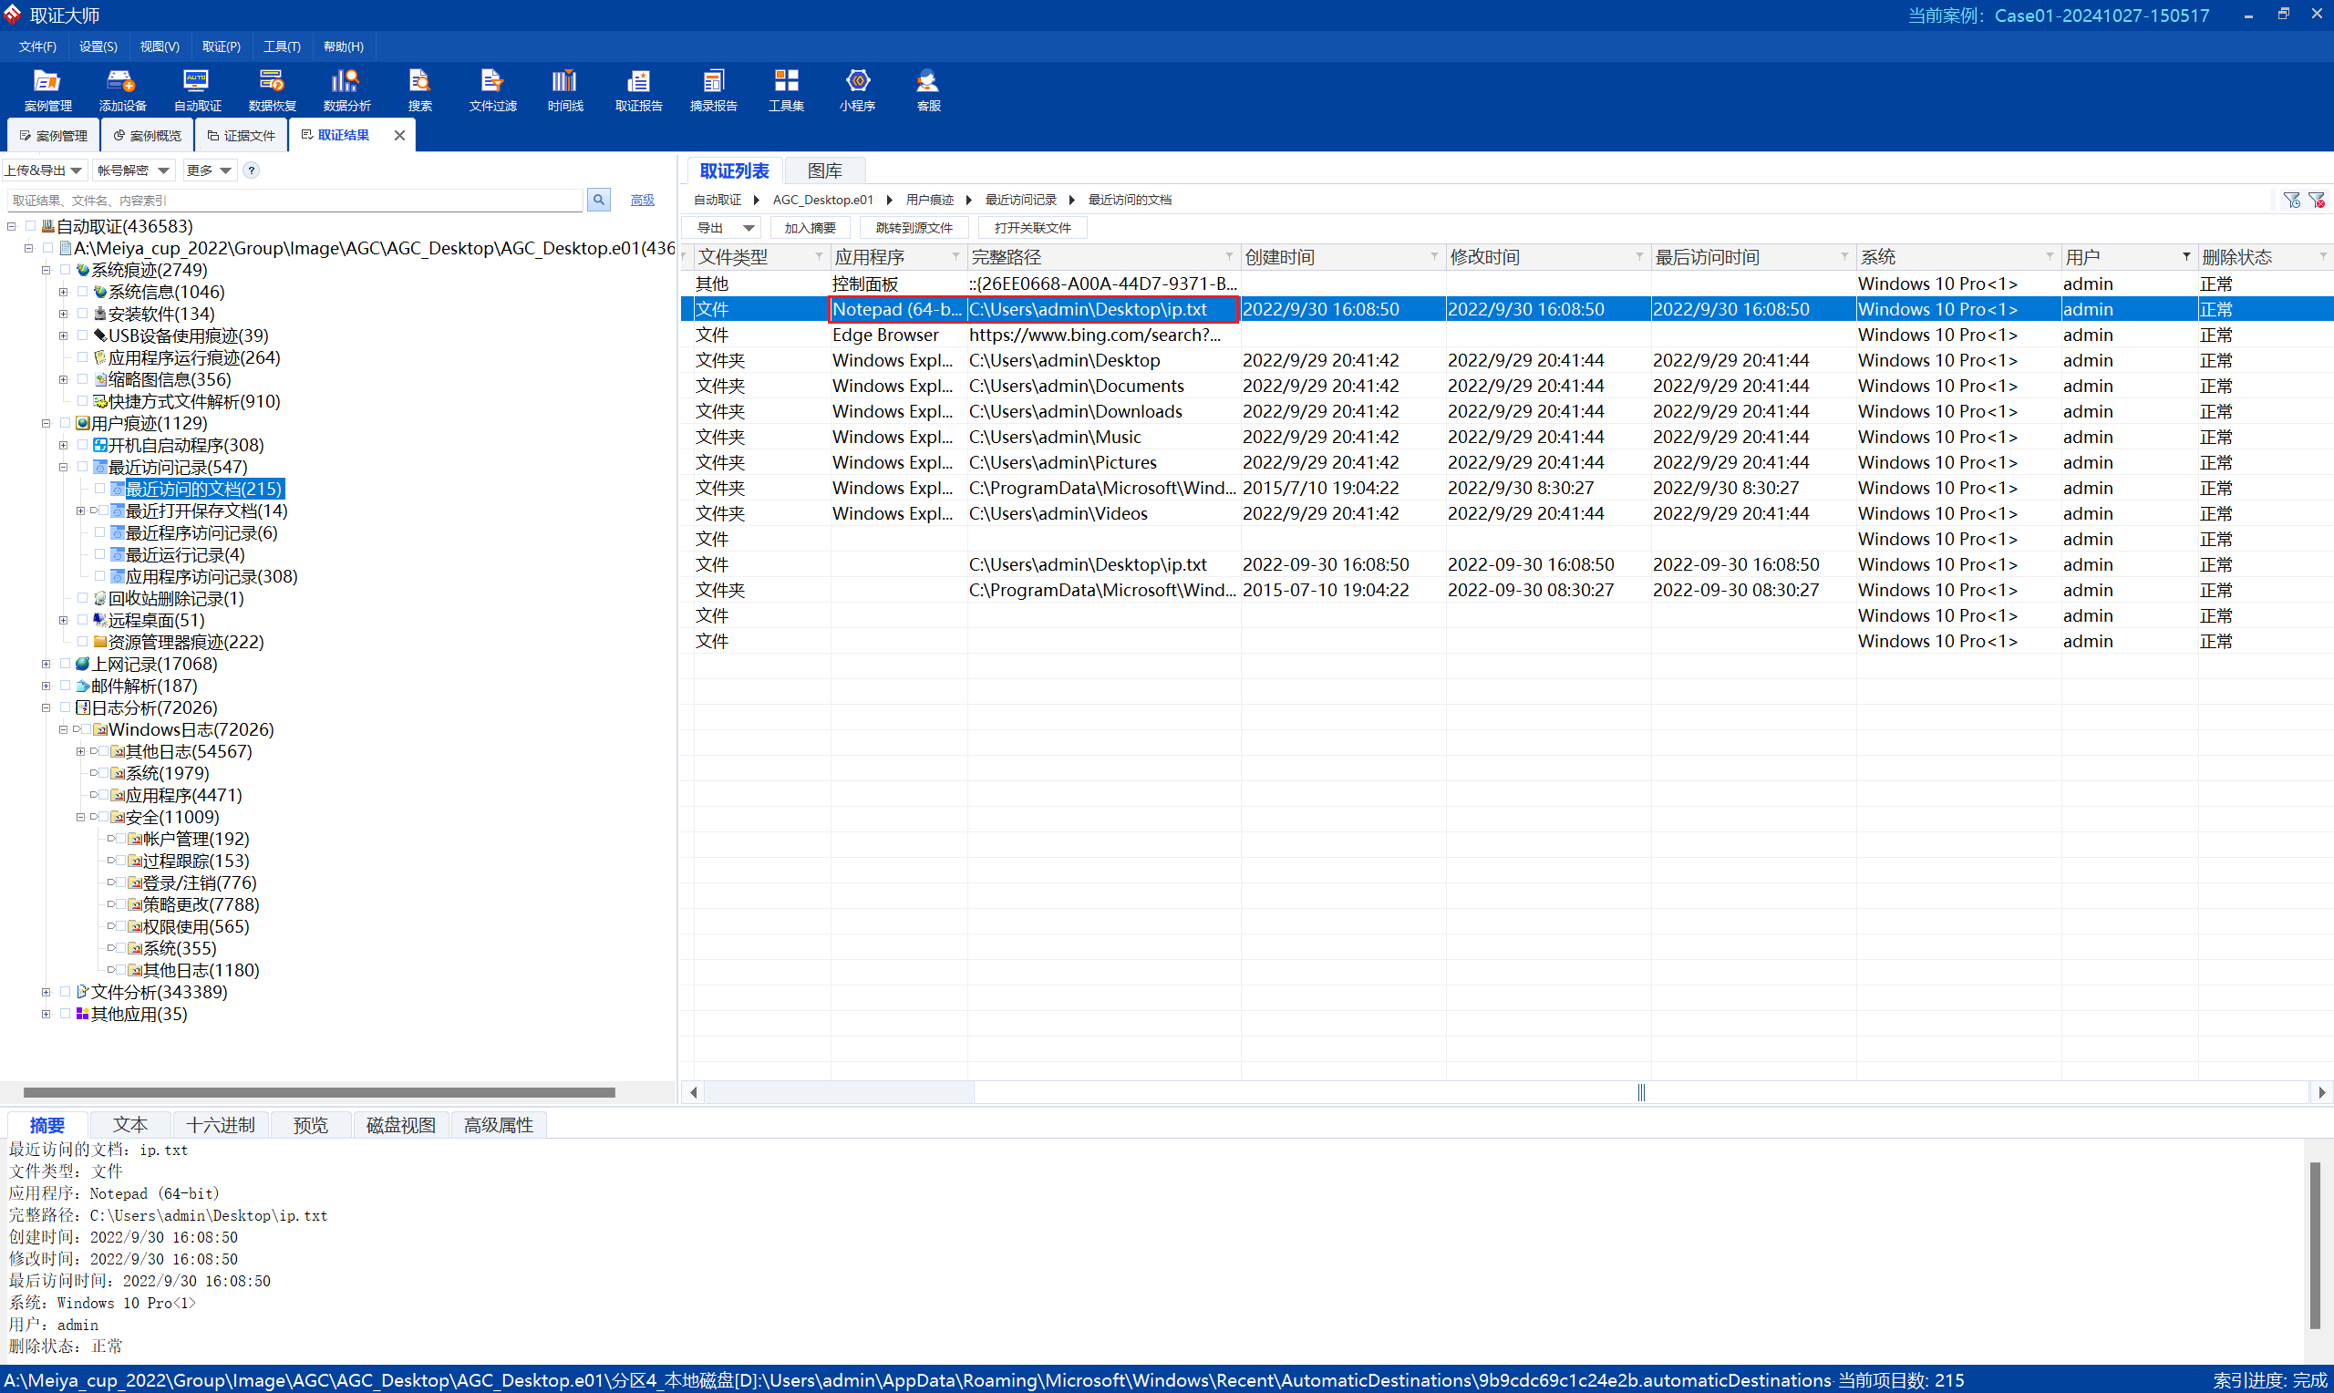Viewport: 2334px width, 1393px height.
Task: Open the 导出 dropdown arrow
Action: coord(748,228)
